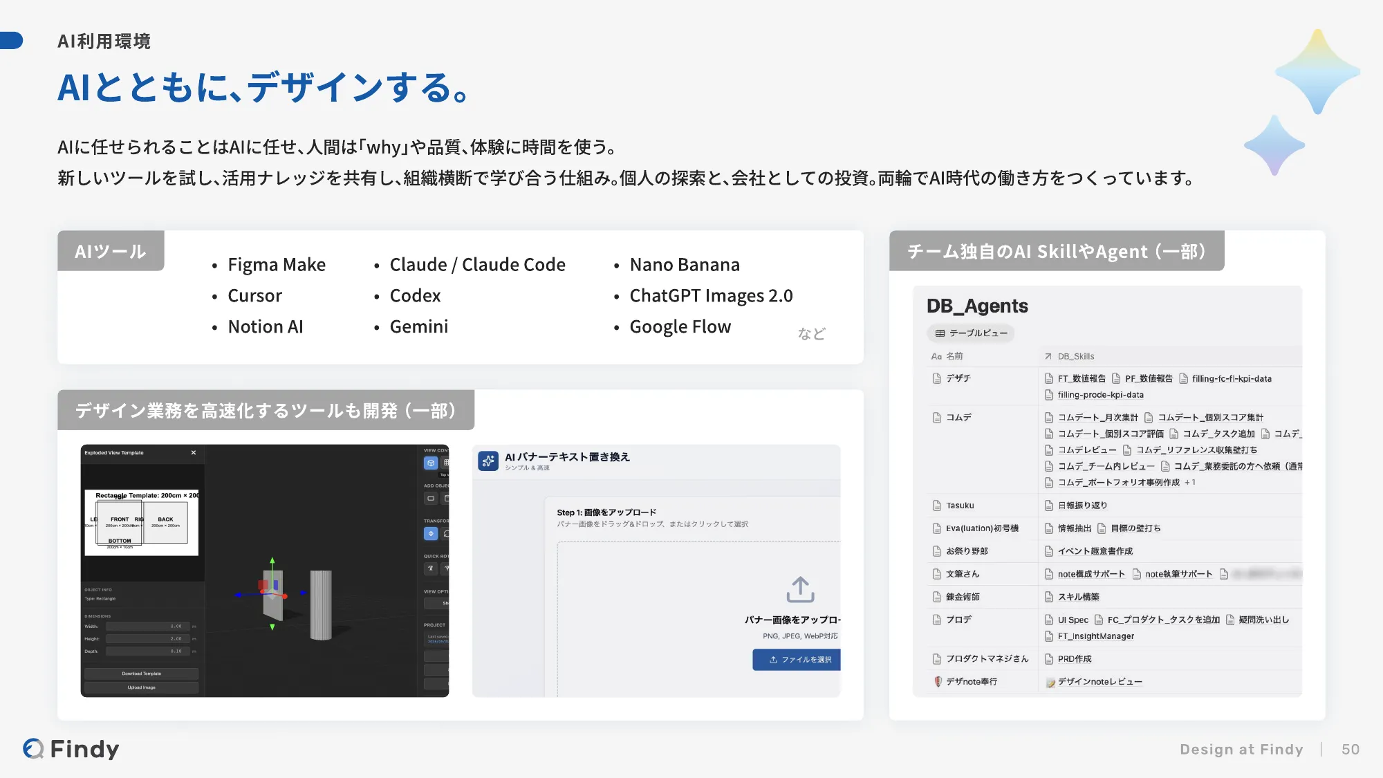This screenshot has width=1383, height=778.
Task: Click the rectangle add-object icon
Action: tap(431, 498)
